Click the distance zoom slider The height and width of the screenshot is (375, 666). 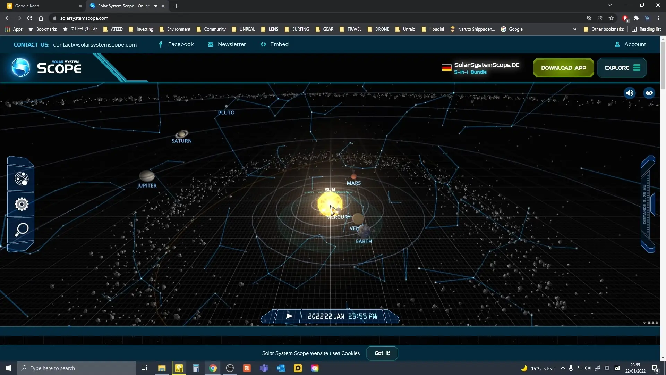(647, 204)
